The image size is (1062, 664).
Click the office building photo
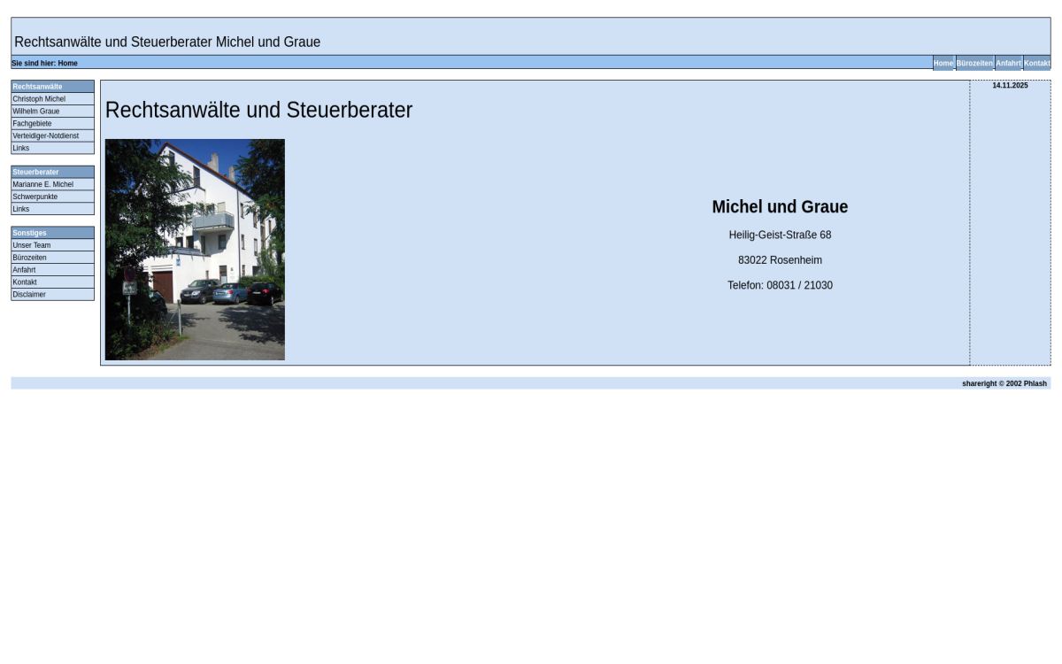click(195, 249)
